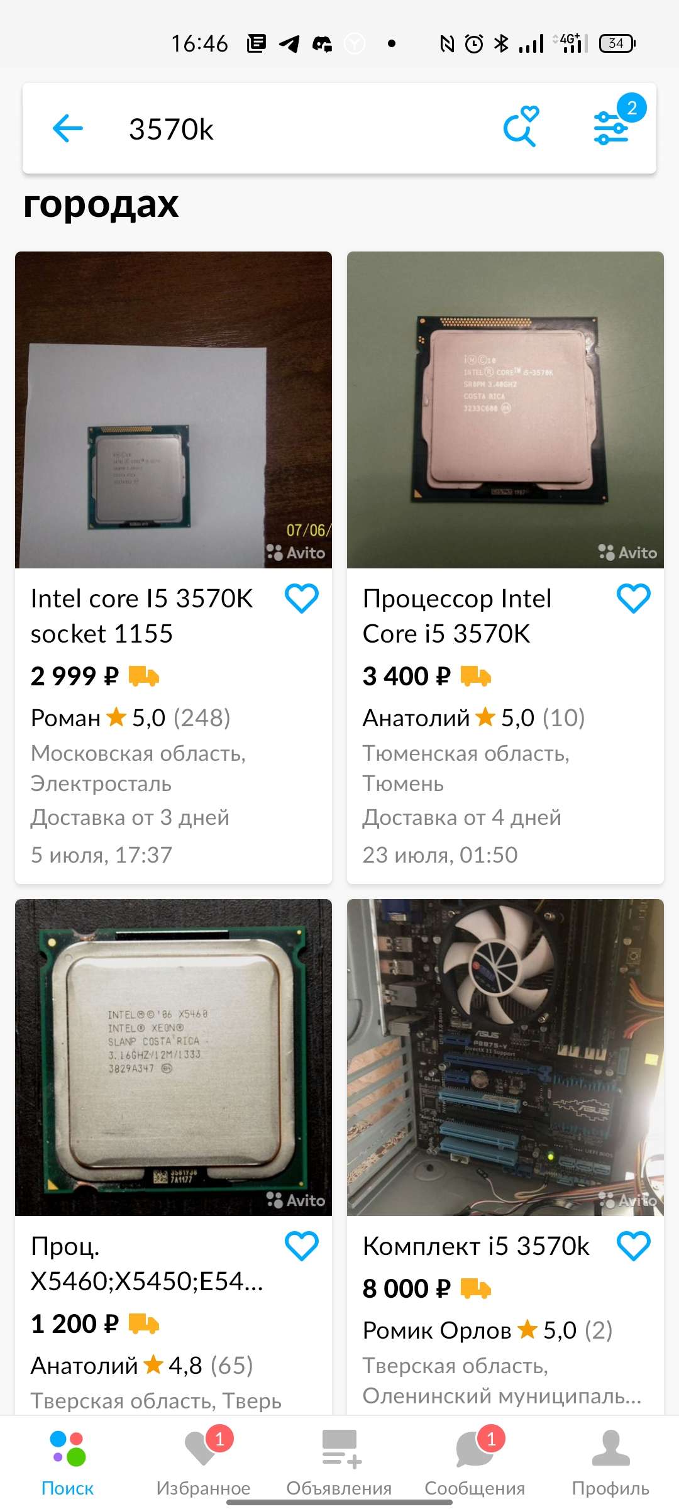
Task: Favorite the Процессор Intel Core i5 3570K listing
Action: tap(634, 598)
